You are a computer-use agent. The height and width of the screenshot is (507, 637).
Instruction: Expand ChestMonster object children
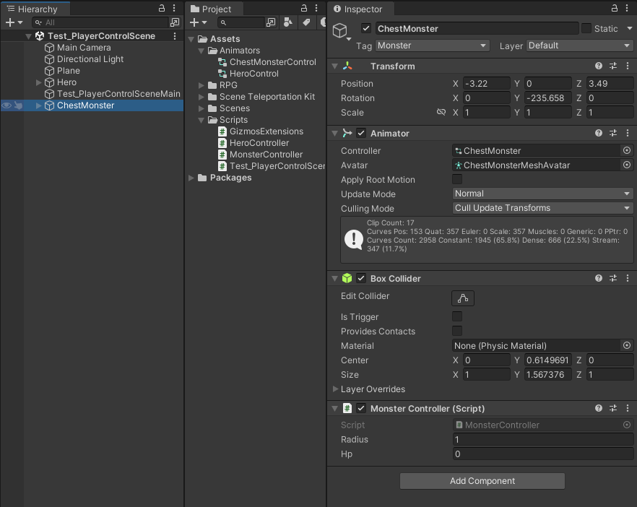(x=38, y=105)
